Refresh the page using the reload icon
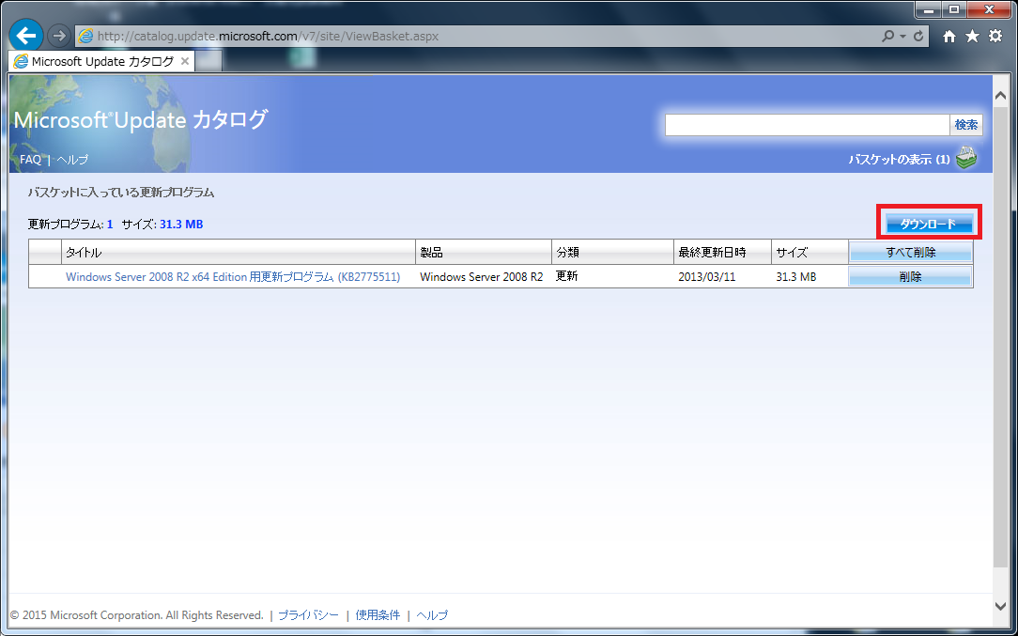The image size is (1018, 636). 918,36
